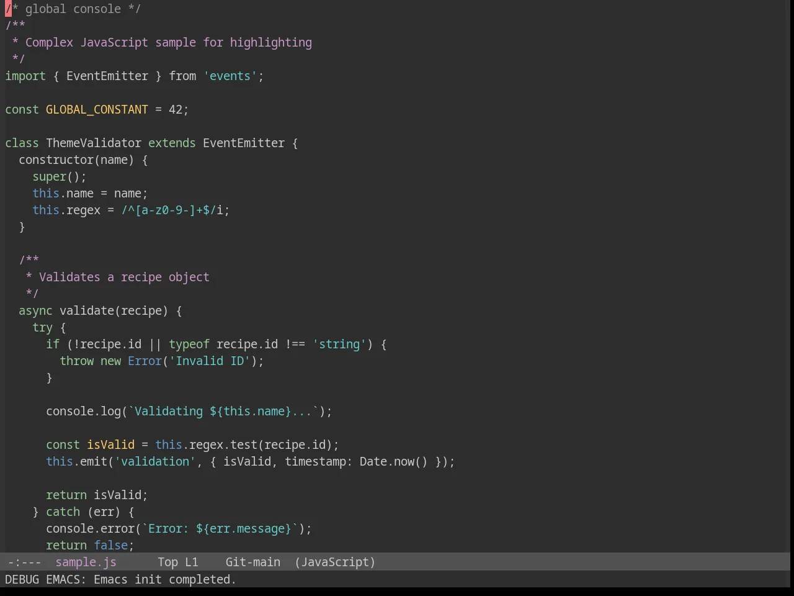Click the 'console.log' call
The width and height of the screenshot is (794, 596).
83,411
